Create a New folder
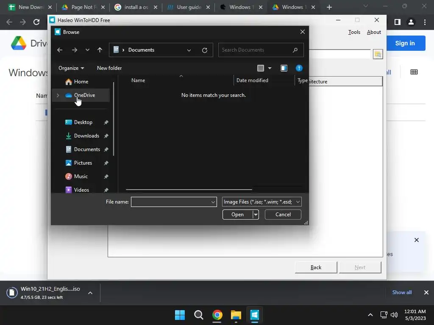 [x=109, y=68]
